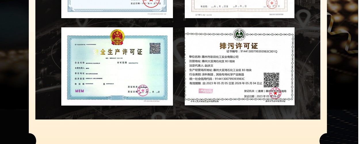The width and height of the screenshot is (360, 144).
Task: Click the 证书编号 certificate number line
Action: coord(252,52)
